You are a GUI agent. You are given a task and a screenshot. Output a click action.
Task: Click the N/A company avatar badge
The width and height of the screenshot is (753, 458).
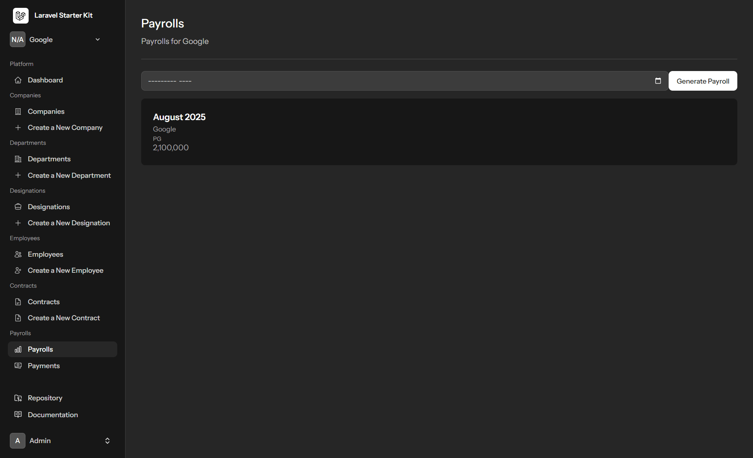[x=18, y=39]
